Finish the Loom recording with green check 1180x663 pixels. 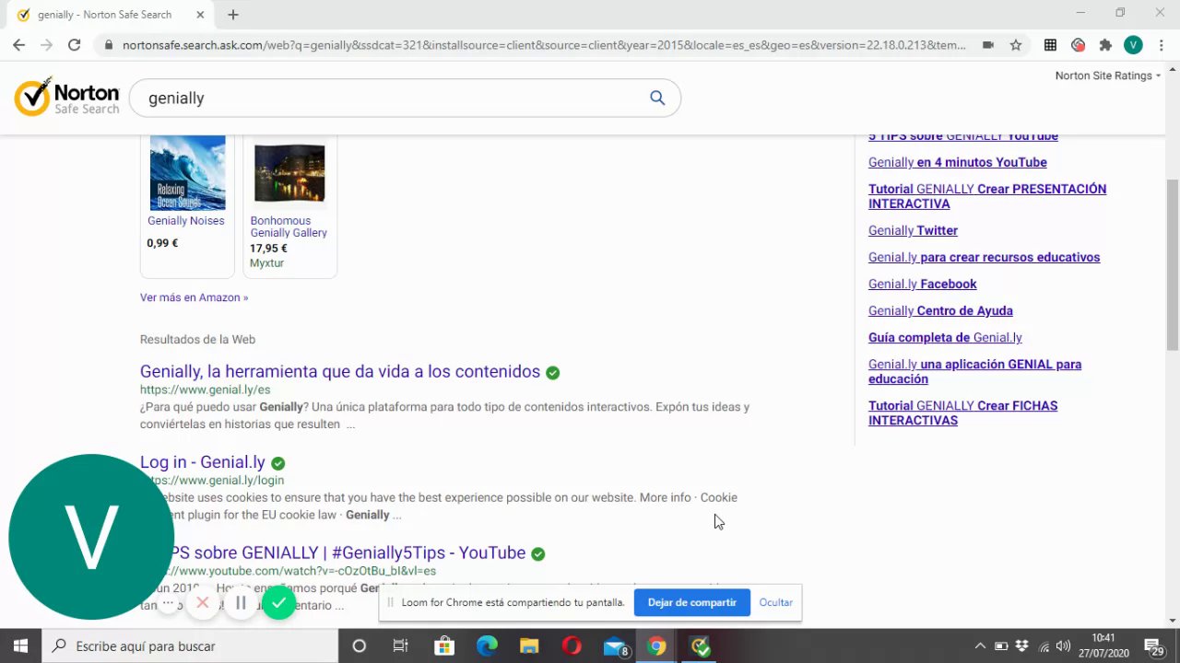point(278,603)
